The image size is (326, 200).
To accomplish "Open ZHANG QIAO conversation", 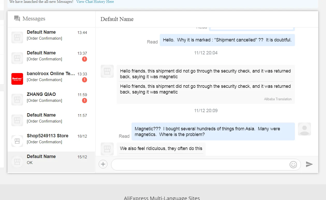I will [x=51, y=100].
